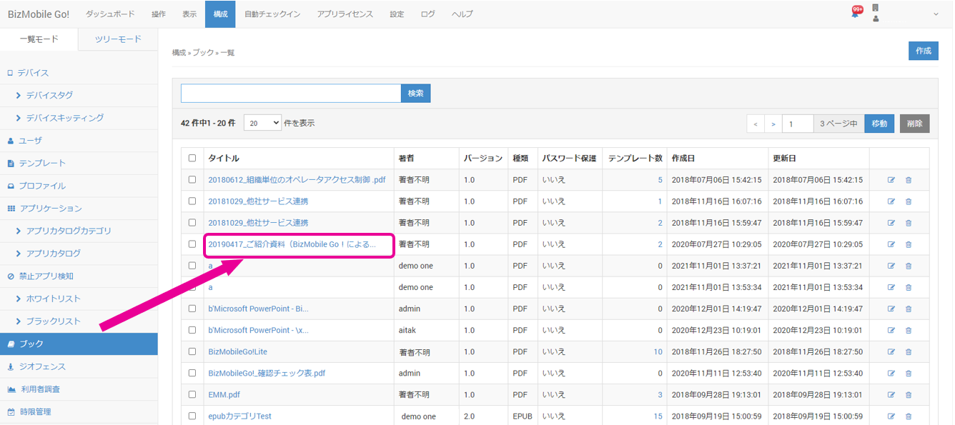Click the book search text field
Screen dimensions: 955x425
click(290, 94)
